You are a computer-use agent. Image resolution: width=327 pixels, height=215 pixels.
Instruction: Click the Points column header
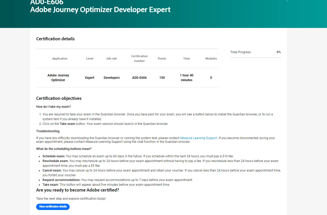162,58
